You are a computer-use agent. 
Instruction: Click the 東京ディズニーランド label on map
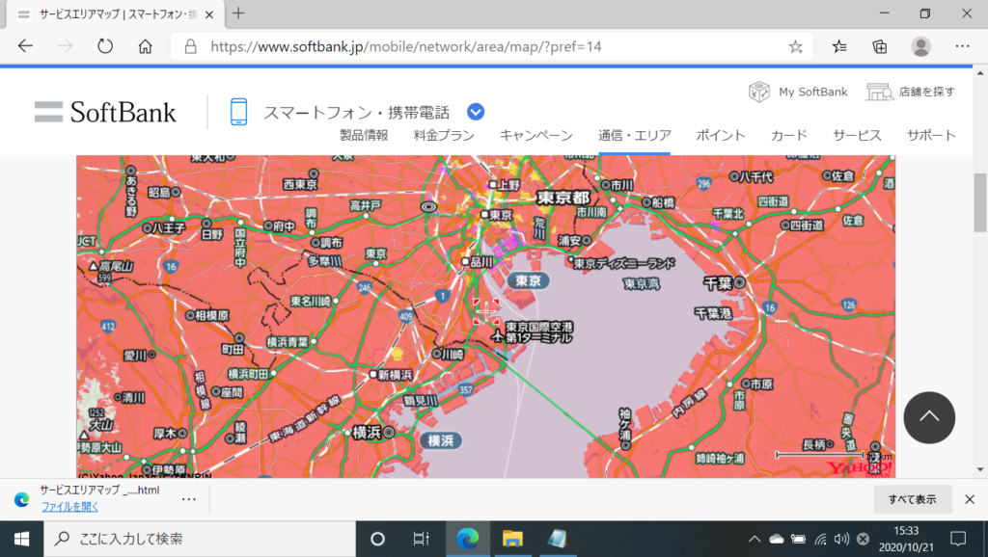coord(624,263)
